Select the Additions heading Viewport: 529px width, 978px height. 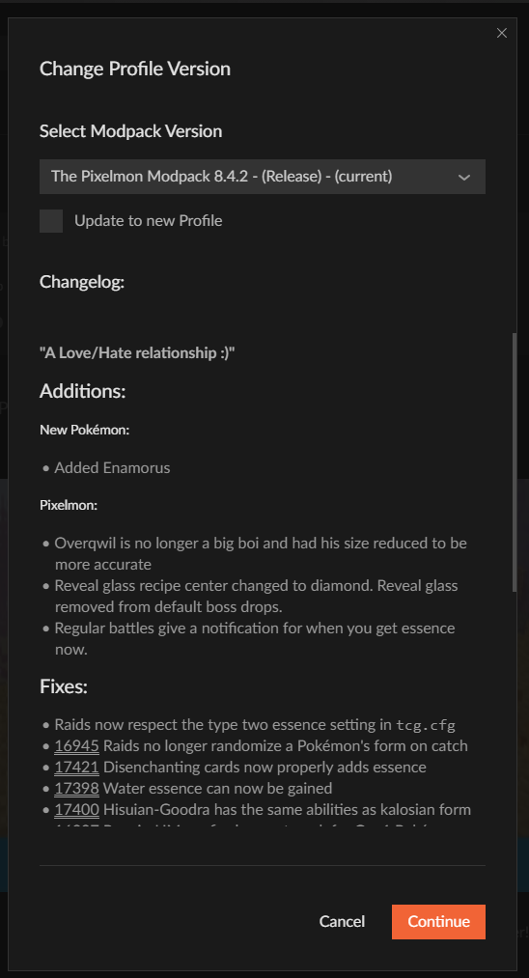coord(82,392)
